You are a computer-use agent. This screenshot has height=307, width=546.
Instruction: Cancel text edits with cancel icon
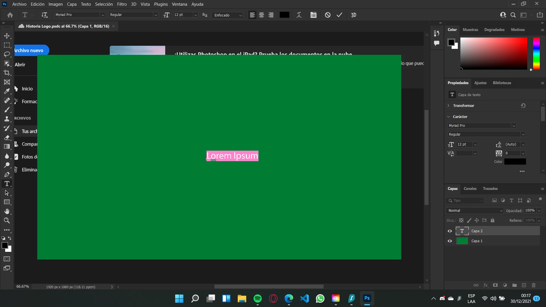point(328,15)
